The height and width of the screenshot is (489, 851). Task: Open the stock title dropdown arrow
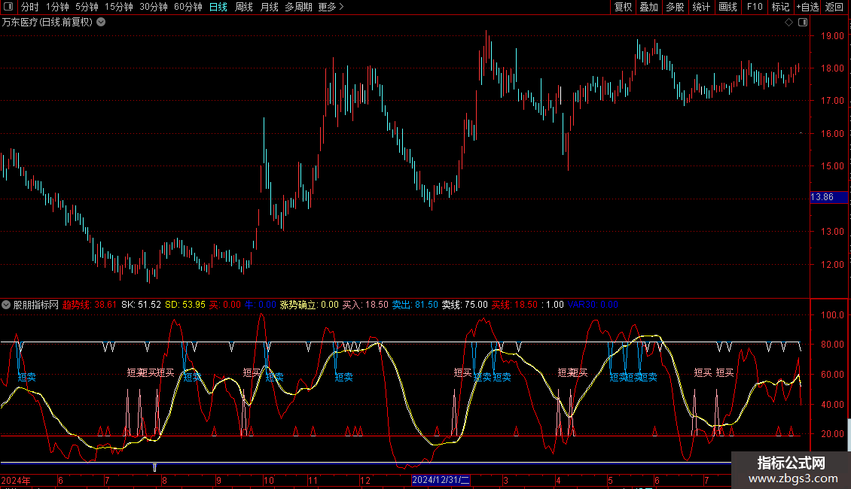coord(101,23)
